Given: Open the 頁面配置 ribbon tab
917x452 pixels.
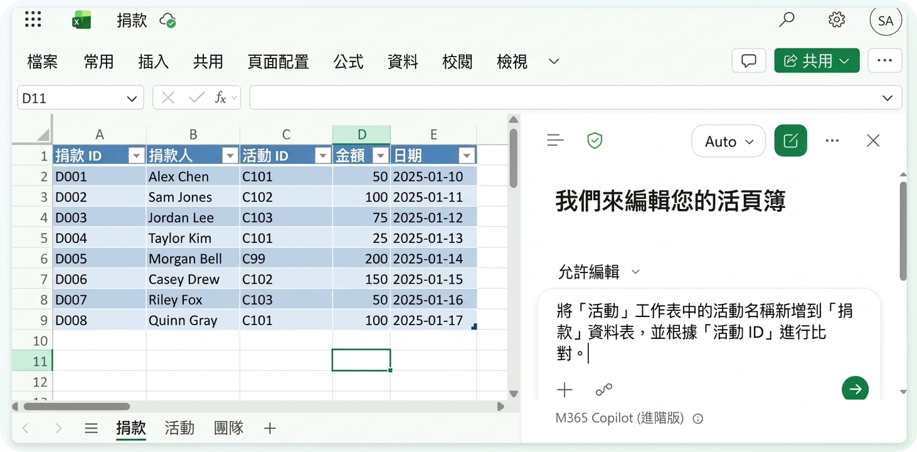Looking at the screenshot, I should tap(278, 62).
